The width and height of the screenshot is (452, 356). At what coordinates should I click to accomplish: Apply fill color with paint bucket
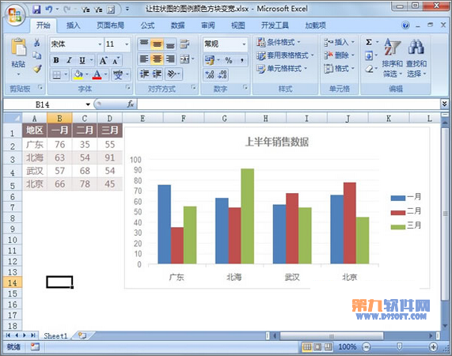coord(78,75)
